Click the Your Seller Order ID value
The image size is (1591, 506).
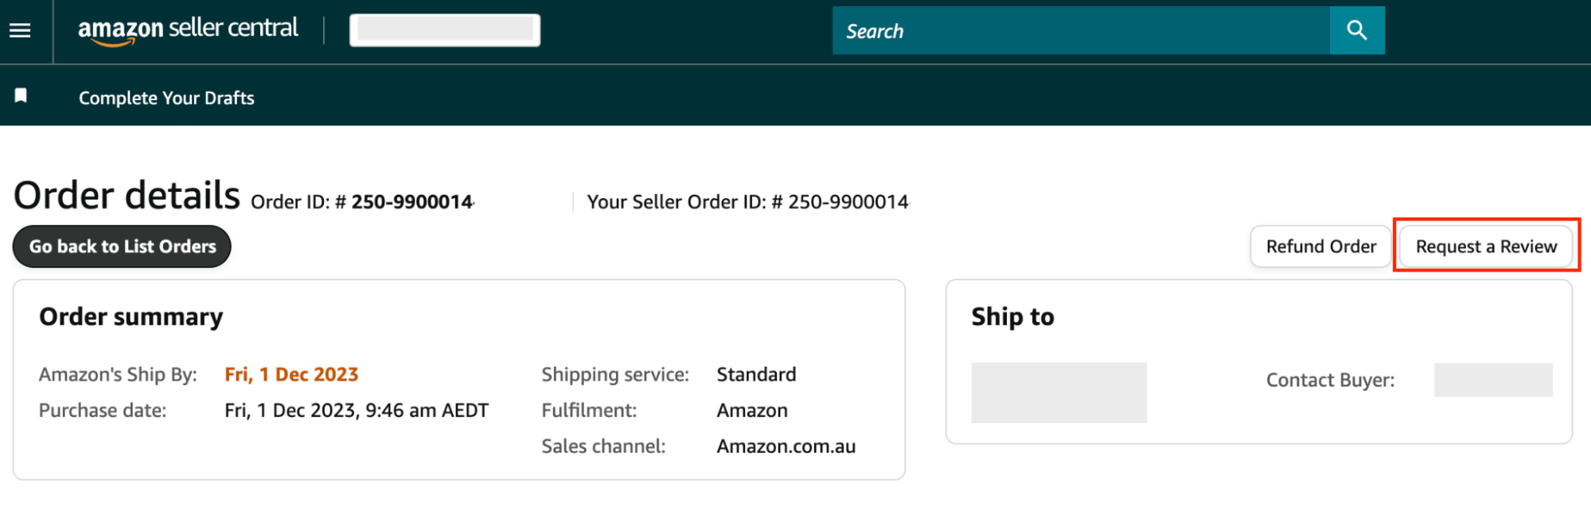[848, 202]
